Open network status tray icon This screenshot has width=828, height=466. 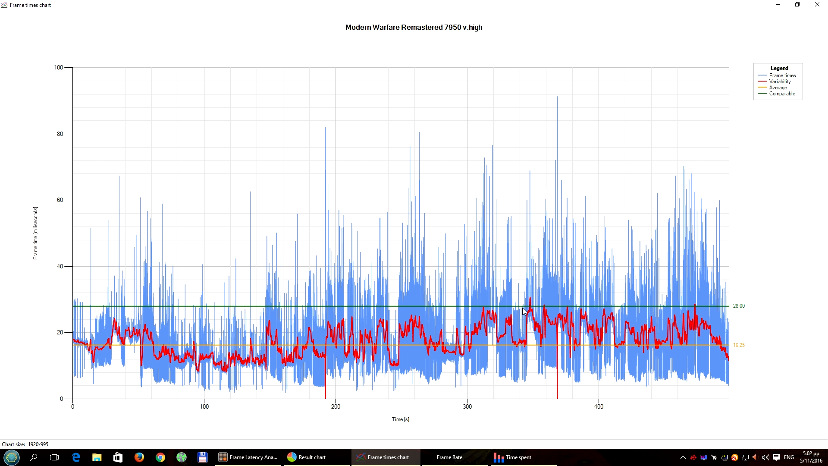[x=745, y=457]
